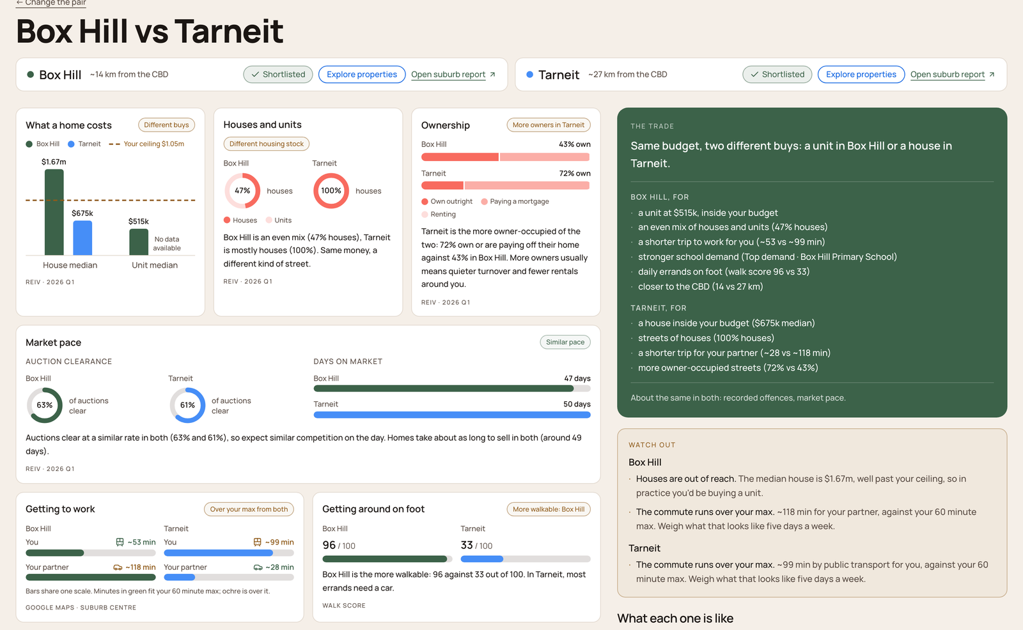The height and width of the screenshot is (630, 1023).
Task: Click the 'Different housing stock' badge
Action: [267, 144]
